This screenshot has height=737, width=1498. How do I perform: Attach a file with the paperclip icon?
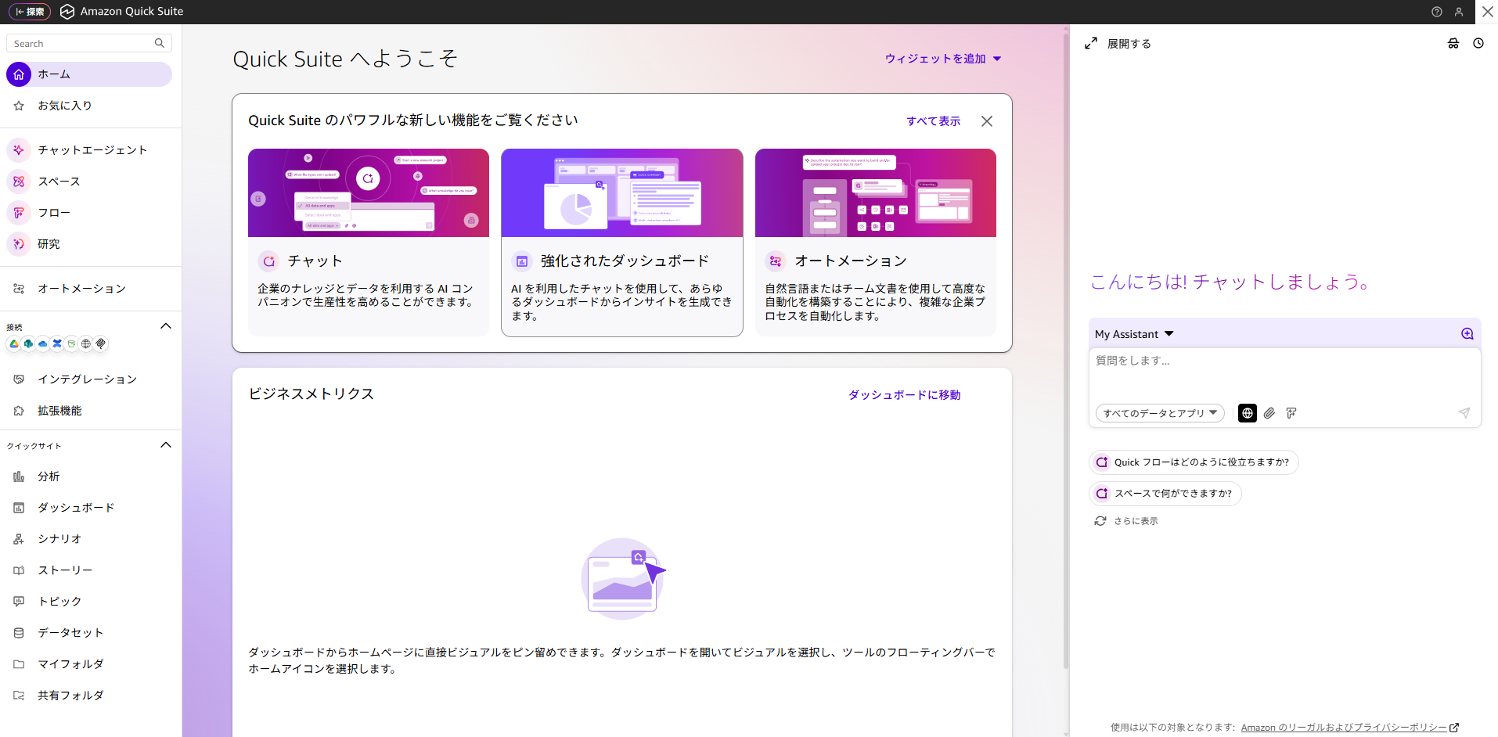[1269, 413]
